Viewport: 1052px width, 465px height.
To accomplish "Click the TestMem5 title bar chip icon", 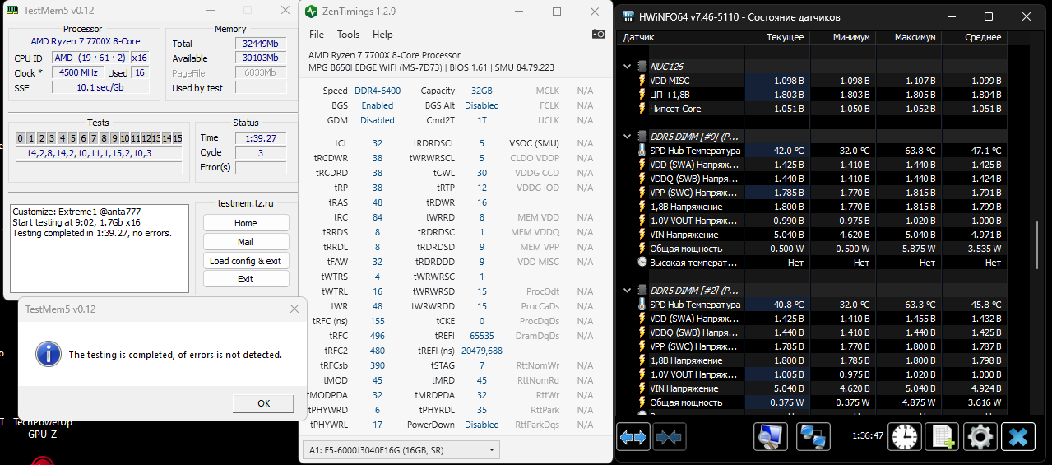I will point(12,9).
